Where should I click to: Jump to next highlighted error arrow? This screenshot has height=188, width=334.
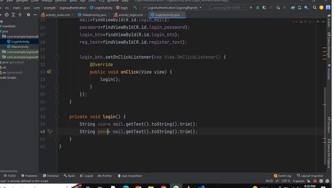[x=323, y=22]
